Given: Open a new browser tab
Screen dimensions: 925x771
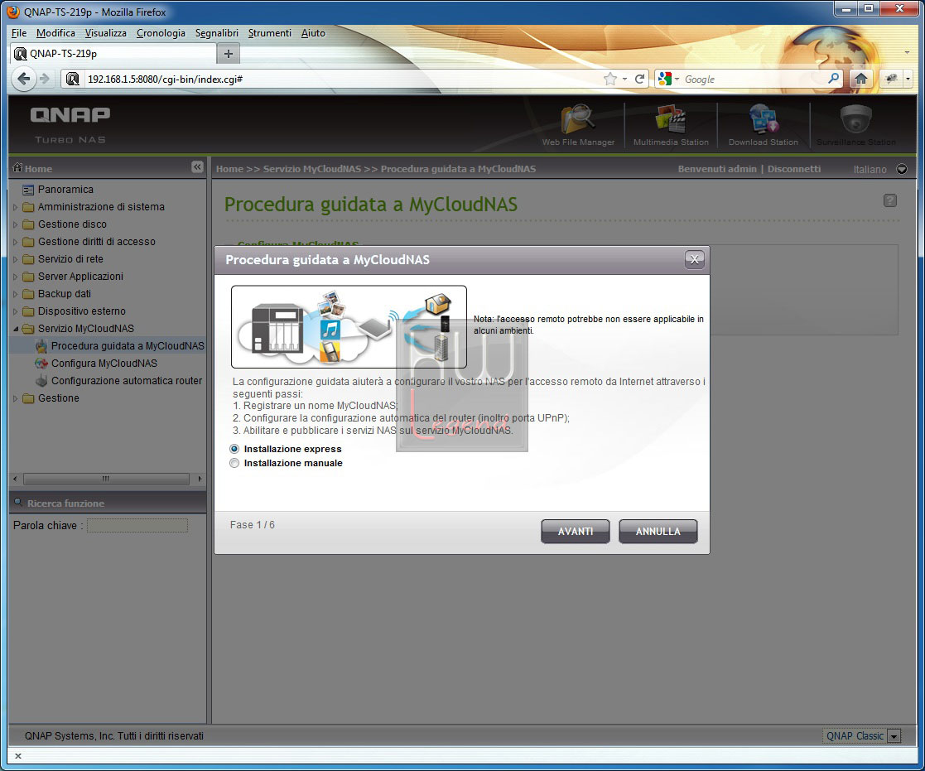Looking at the screenshot, I should pos(229,54).
